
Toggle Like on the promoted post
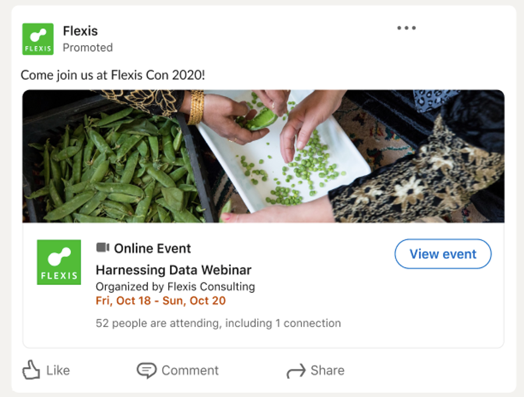tap(46, 370)
